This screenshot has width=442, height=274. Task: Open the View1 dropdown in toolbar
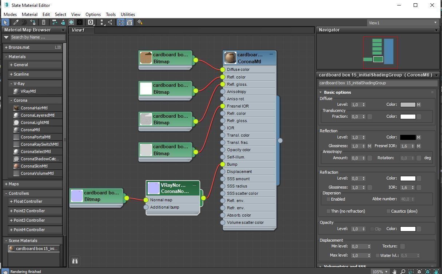pos(402,23)
